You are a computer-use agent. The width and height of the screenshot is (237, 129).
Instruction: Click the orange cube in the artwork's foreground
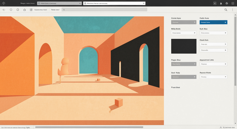119,102
